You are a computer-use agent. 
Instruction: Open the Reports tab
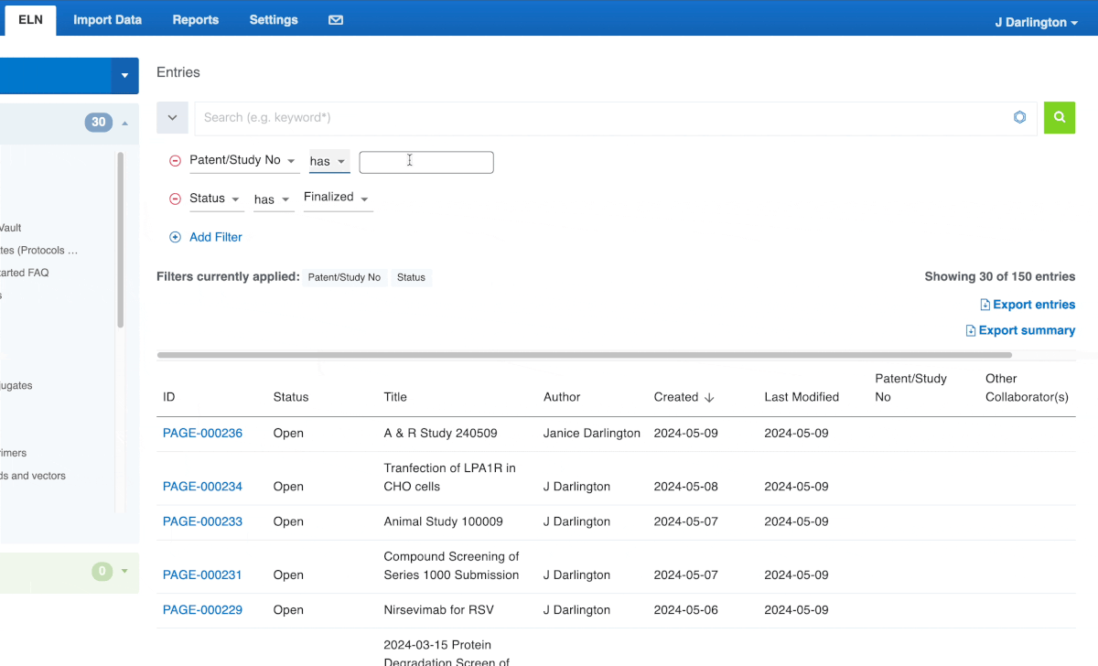[196, 19]
